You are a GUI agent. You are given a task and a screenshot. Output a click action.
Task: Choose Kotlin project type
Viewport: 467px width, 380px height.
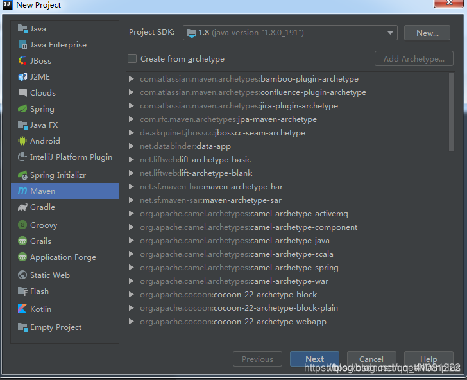65,309
